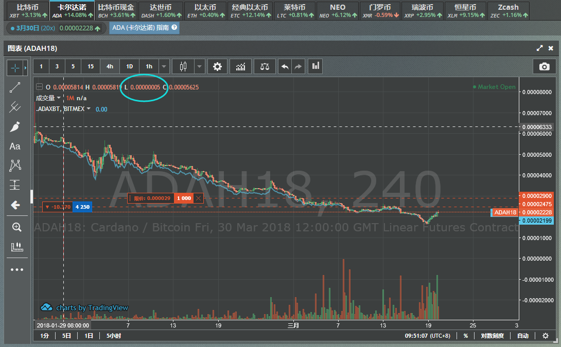This screenshot has height=347, width=561.
Task: Open charts by TradingView link
Action: point(84,307)
